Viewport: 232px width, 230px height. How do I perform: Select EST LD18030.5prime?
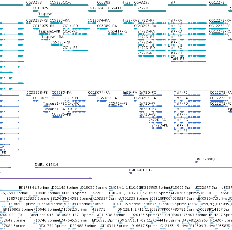(93, 188)
